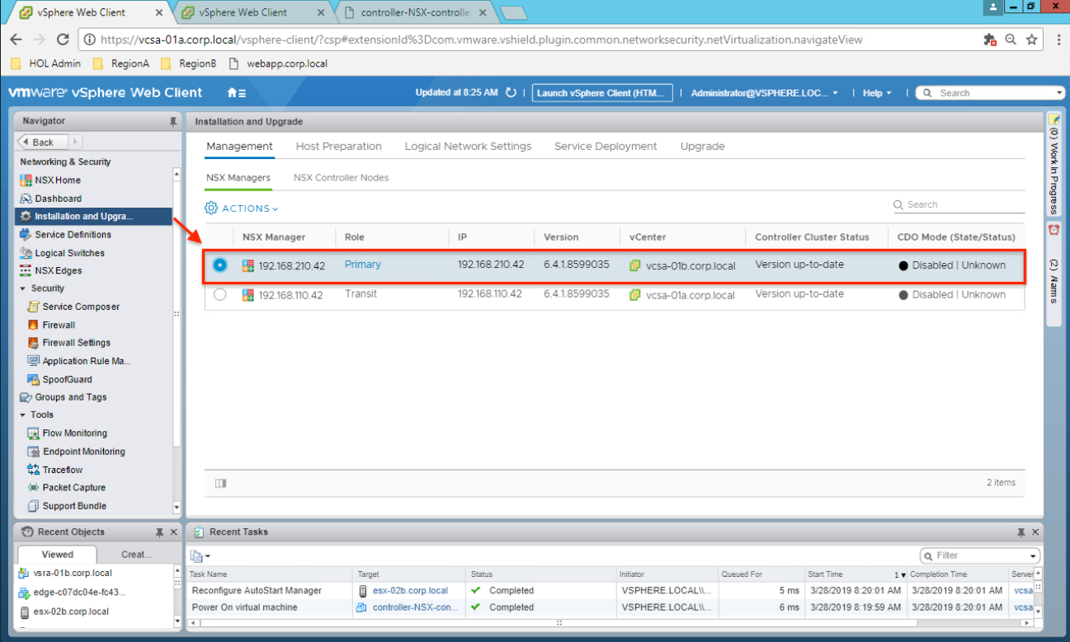Select the radio button for 192.168.110.42
1070x642 pixels.
tap(219, 294)
